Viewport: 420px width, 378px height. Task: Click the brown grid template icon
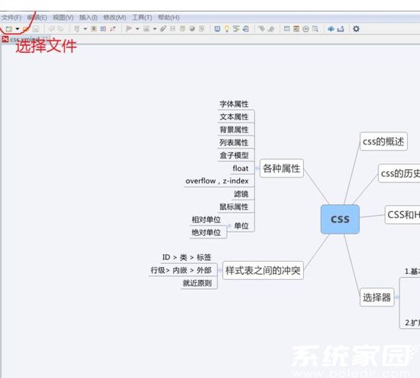[x=296, y=29]
